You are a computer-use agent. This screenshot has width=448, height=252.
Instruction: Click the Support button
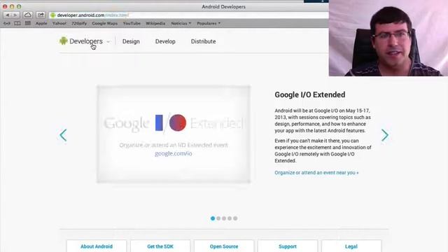pos(288,246)
